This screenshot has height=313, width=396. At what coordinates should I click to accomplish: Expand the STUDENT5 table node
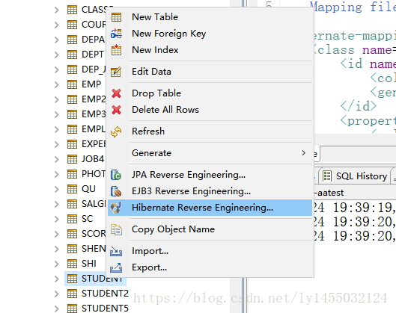click(57, 309)
